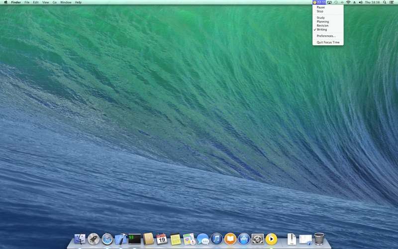
Task: Open System Preferences gear in Dock
Action: tap(258, 239)
